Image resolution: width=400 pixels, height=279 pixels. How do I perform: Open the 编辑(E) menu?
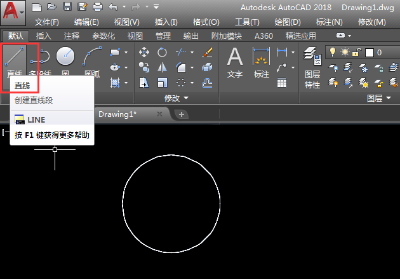pos(86,22)
